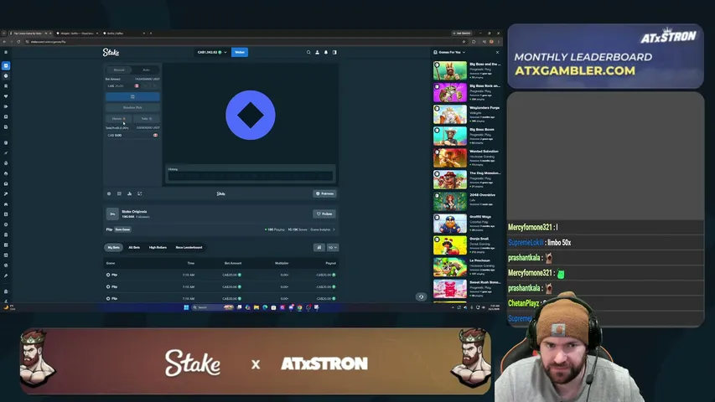Pick Heads for the coin flip
The image size is (715, 402).
pos(118,118)
